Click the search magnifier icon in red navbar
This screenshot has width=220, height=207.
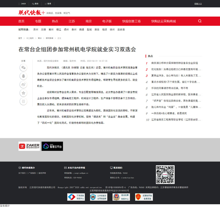click(x=200, y=21)
